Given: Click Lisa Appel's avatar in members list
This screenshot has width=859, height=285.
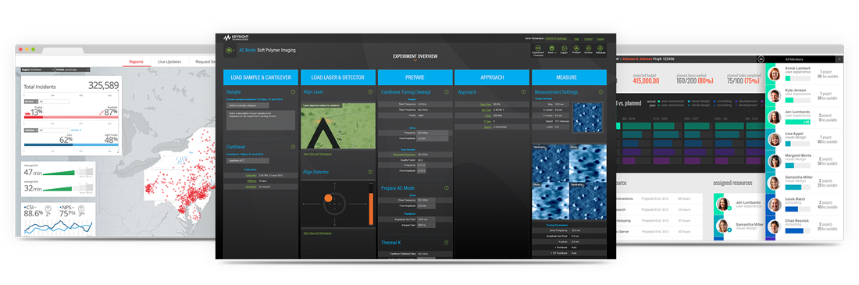Looking at the screenshot, I should click(774, 139).
